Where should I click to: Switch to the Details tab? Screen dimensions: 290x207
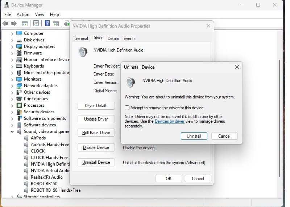click(113, 38)
